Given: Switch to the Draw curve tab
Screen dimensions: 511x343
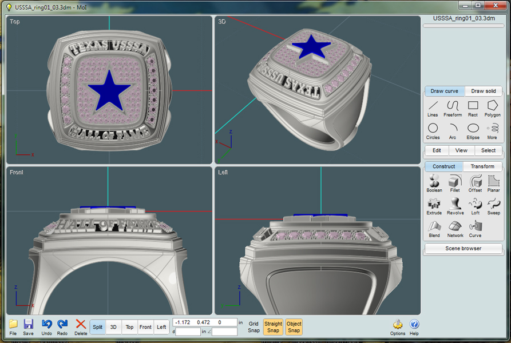Looking at the screenshot, I should pyautogui.click(x=445, y=91).
